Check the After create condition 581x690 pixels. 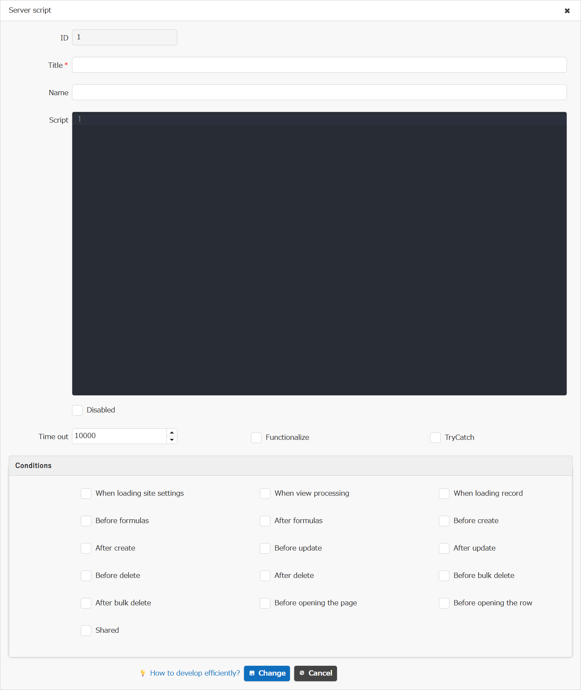[x=86, y=548]
